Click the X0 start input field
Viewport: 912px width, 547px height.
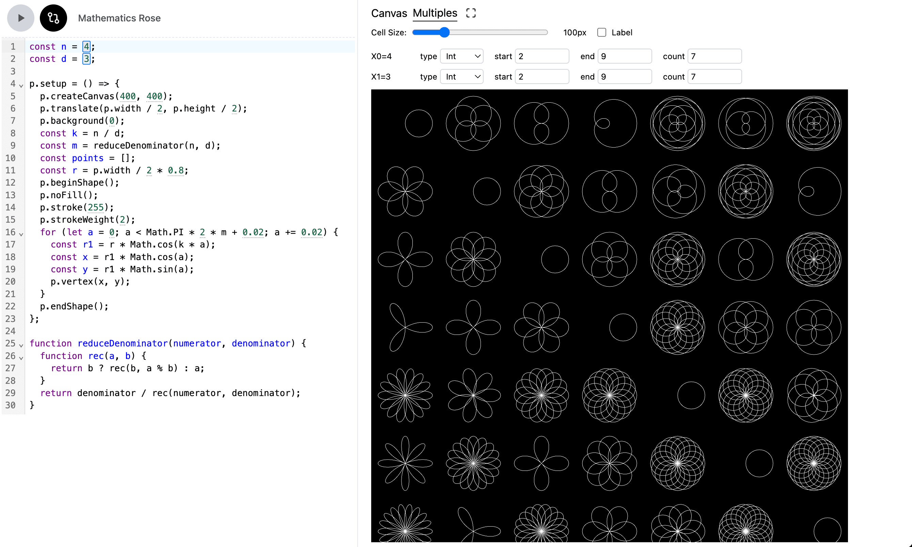542,56
